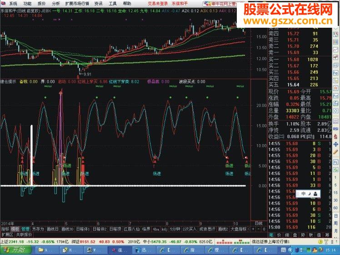Switch to 15-minute period in sidebar
This screenshot has height=255, width=340.
click(x=335, y=193)
